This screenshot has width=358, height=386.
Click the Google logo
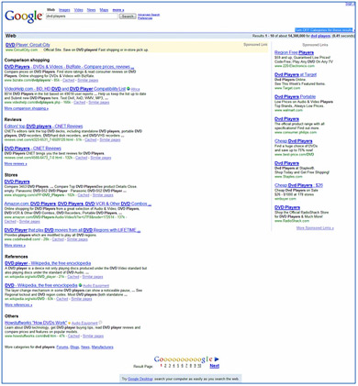[x=23, y=17]
